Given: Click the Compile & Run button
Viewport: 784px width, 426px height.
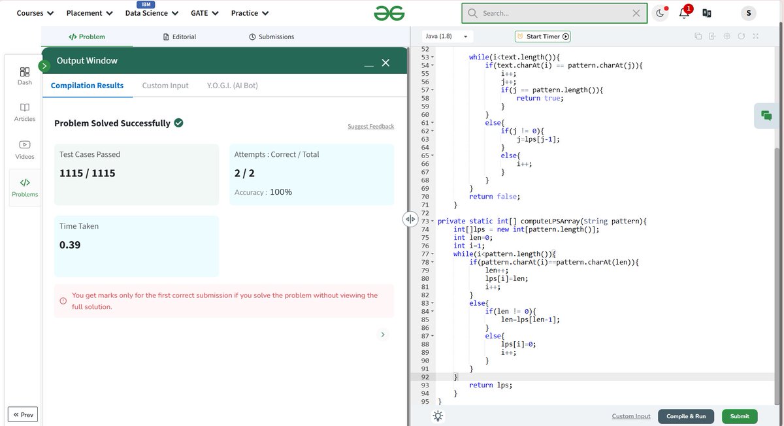Looking at the screenshot, I should coord(686,416).
